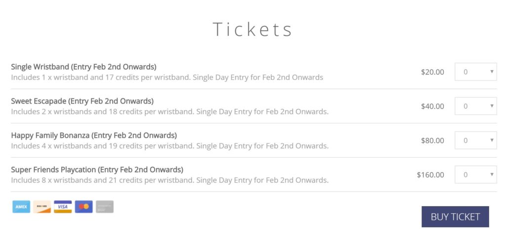
Task: Click the $20.00 price label
Action: (432, 72)
